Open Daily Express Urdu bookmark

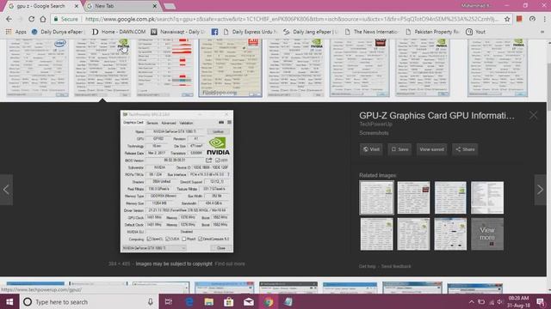[250, 32]
